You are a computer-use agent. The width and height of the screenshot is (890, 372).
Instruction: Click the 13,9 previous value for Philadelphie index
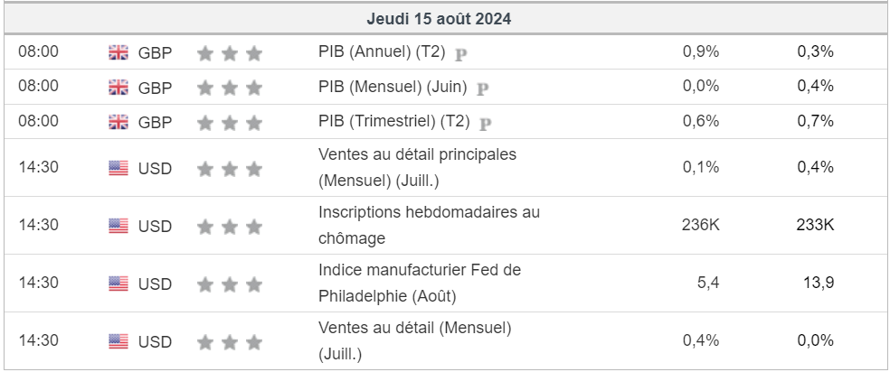[x=818, y=283]
